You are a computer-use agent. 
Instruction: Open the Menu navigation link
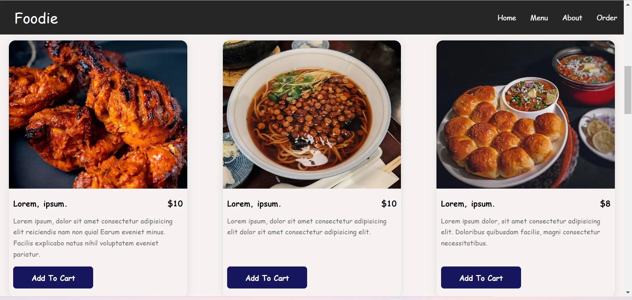[539, 18]
